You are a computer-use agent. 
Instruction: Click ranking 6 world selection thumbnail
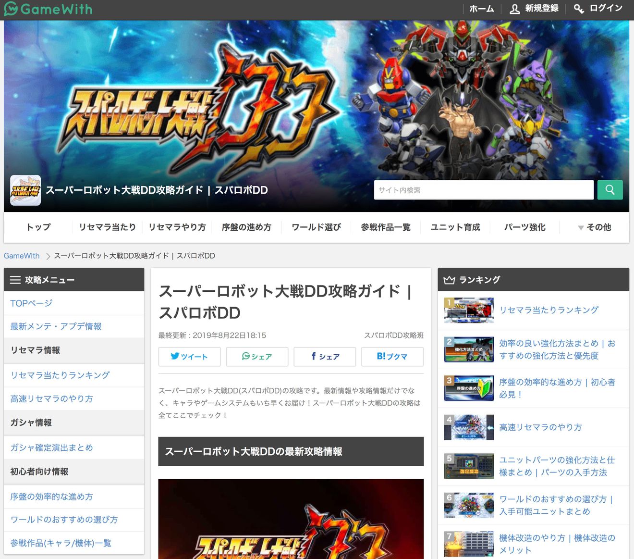(x=469, y=505)
